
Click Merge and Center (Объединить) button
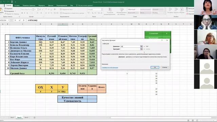[x=72, y=13]
